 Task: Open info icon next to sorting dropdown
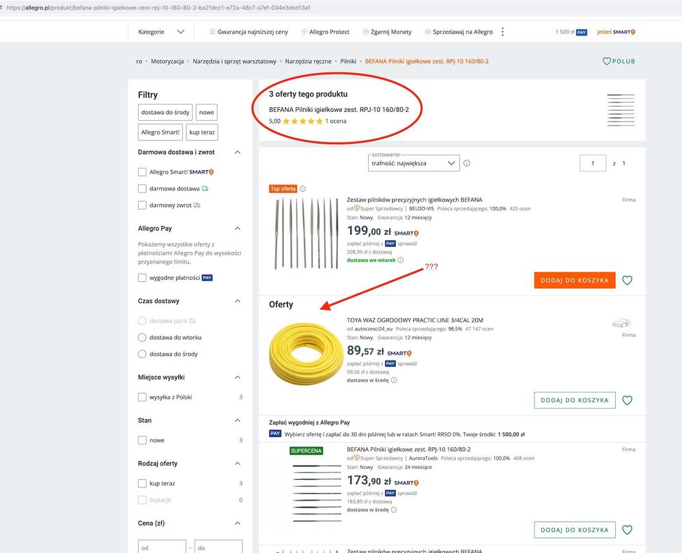(467, 163)
